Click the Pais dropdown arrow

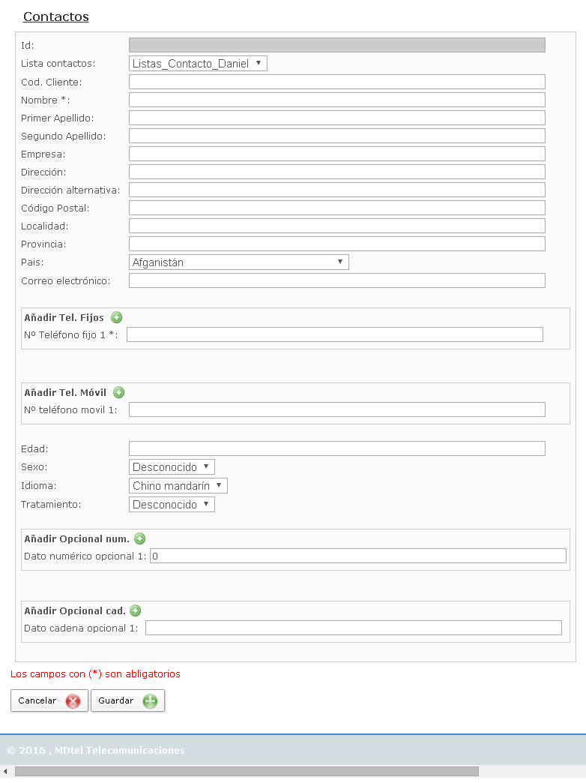pyautogui.click(x=341, y=262)
